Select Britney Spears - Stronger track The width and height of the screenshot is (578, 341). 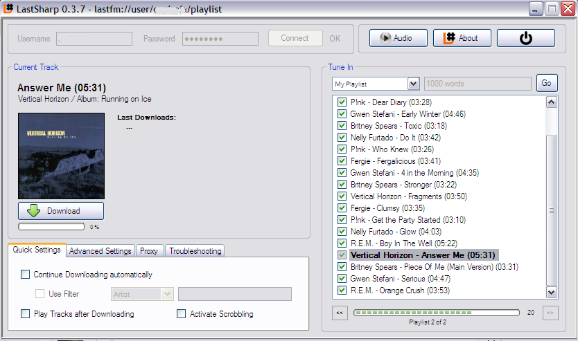click(403, 184)
